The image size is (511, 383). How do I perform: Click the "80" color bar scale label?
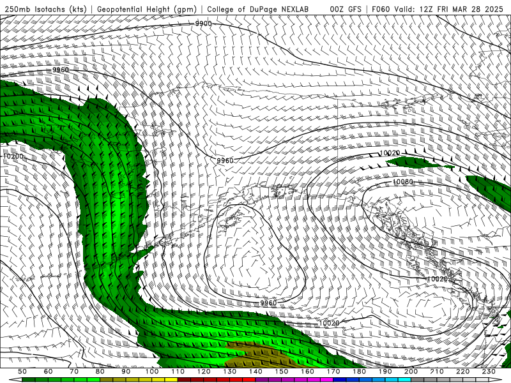pyautogui.click(x=100, y=372)
